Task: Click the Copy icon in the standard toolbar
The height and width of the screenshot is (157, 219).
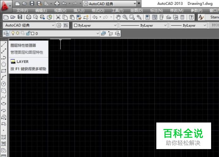Action: pyautogui.click(x=65, y=17)
